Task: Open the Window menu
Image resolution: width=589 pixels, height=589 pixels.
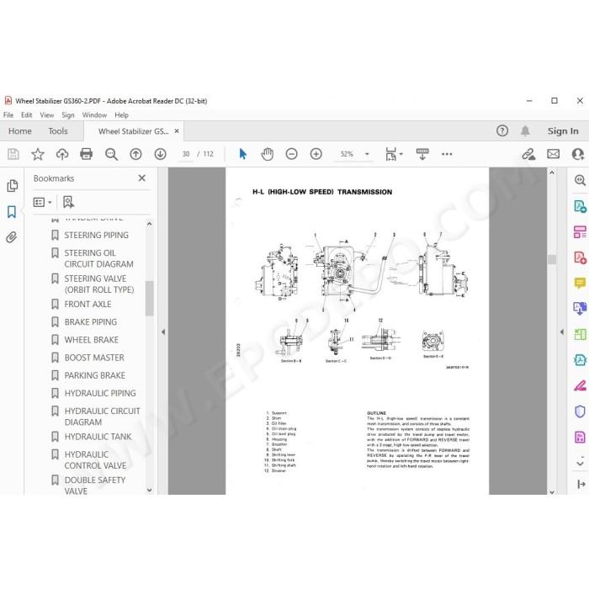Action: (x=94, y=115)
